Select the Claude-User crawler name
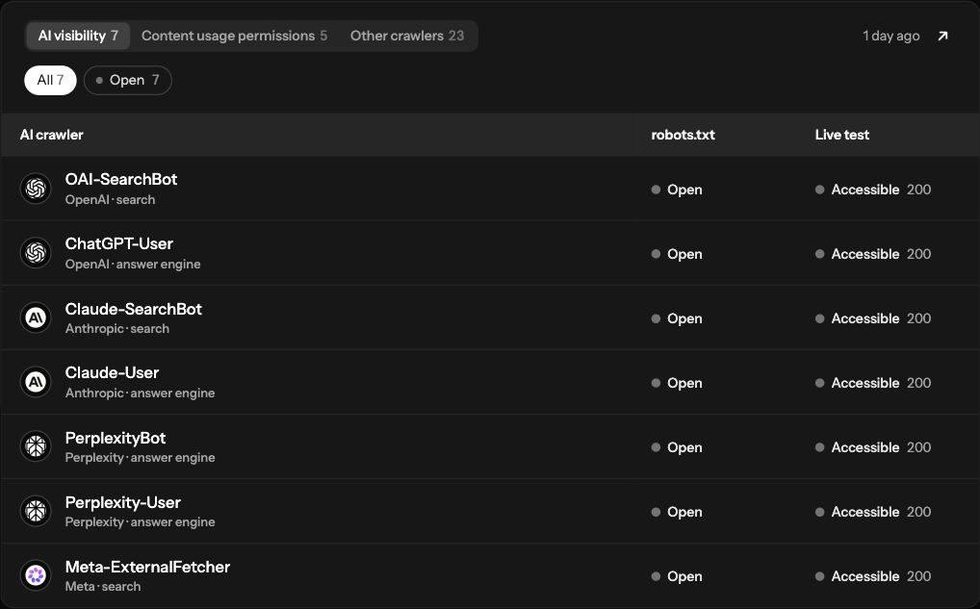This screenshot has height=609, width=980. click(112, 373)
